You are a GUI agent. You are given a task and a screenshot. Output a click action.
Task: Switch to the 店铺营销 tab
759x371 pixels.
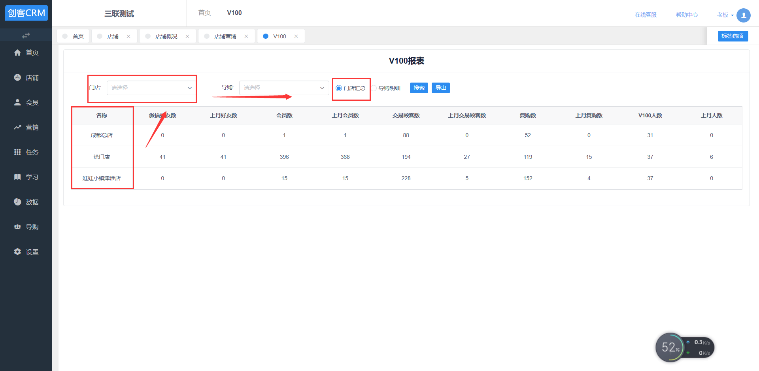tap(225, 36)
